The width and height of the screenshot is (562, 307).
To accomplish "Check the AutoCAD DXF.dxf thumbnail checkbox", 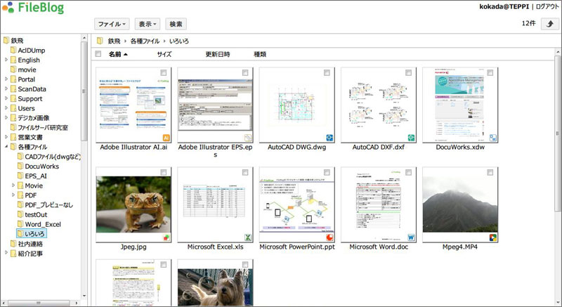I will 409,73.
